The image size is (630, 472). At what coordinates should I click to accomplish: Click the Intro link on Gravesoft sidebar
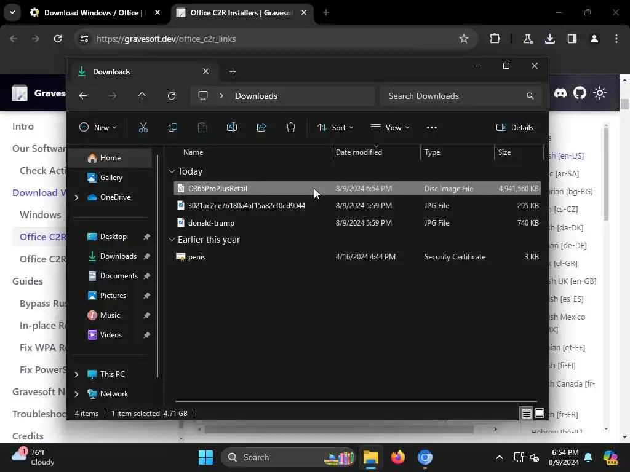(x=23, y=127)
